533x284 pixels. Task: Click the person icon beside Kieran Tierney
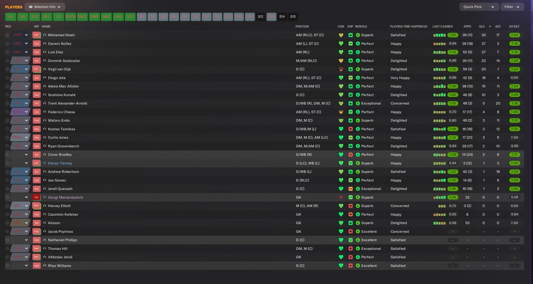(45, 163)
